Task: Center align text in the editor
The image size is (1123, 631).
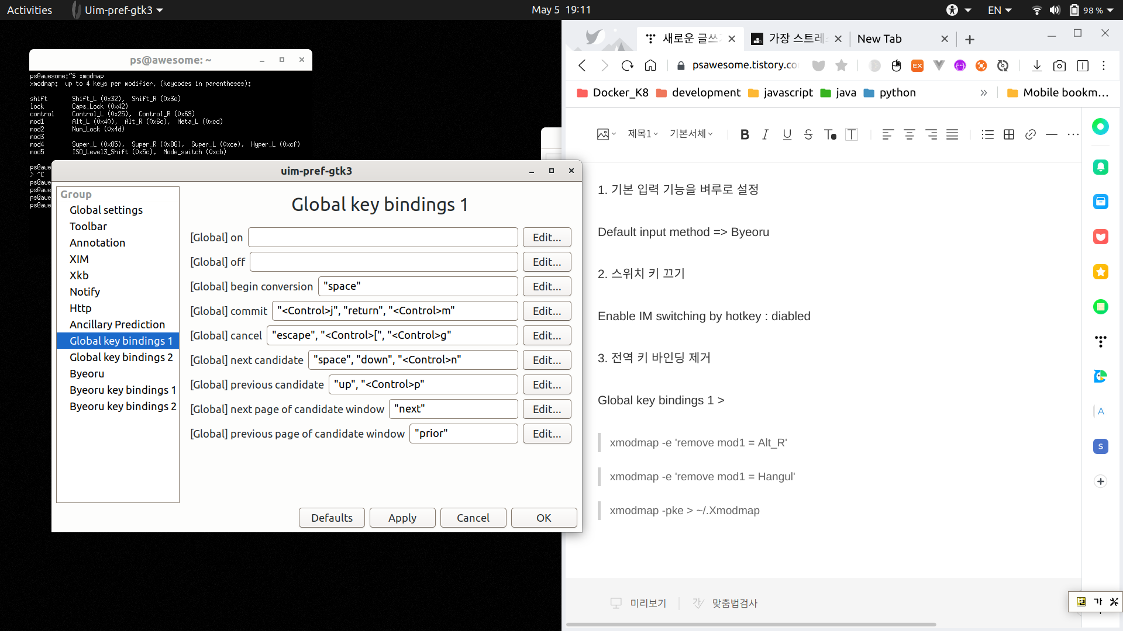Action: point(909,134)
